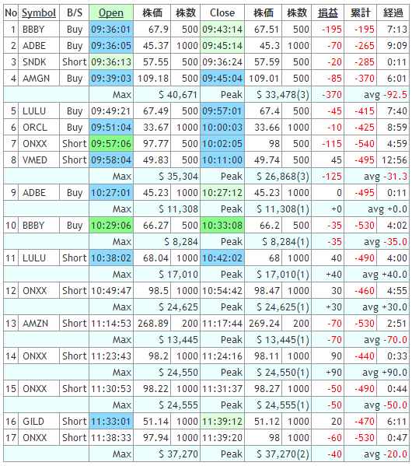
Task: Click Peak value $ 33,478(3)
Action: [283, 95]
